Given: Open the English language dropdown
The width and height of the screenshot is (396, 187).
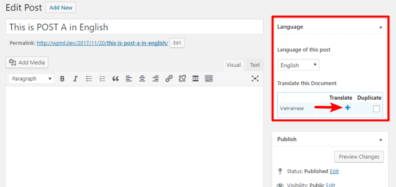Looking at the screenshot, I should click(x=298, y=65).
